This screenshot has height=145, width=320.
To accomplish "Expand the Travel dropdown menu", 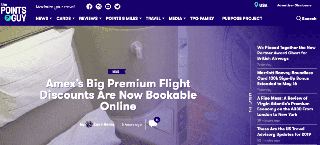I will 155,18.
